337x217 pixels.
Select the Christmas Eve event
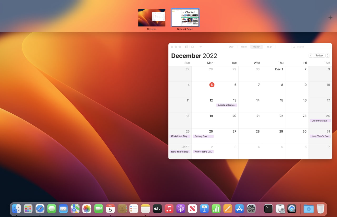[320, 120]
